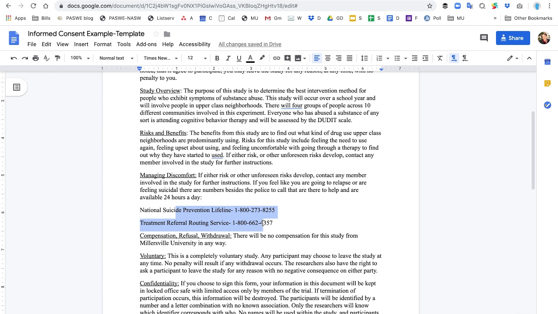Viewport: 558px width, 314px height.
Task: Add a comment with the toolbar icon
Action: [x=287, y=58]
